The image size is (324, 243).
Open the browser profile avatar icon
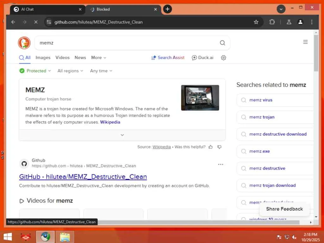(x=300, y=22)
